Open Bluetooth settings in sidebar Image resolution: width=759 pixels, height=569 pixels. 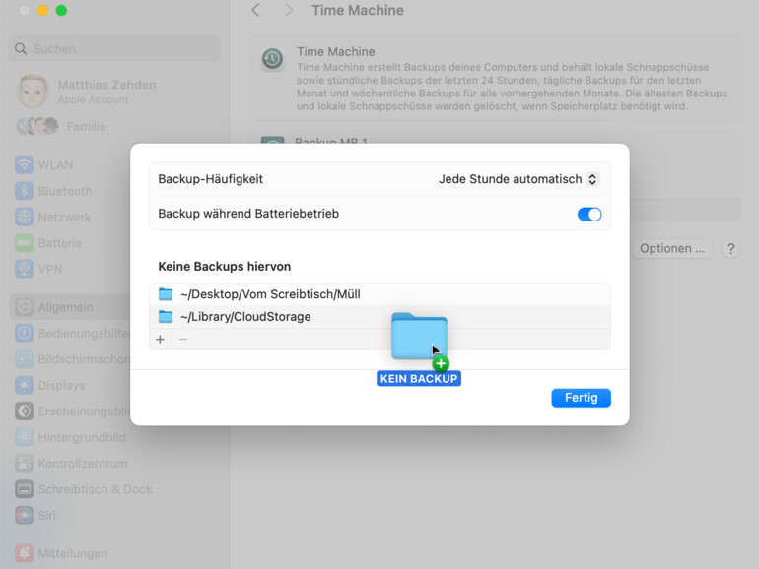click(x=65, y=191)
